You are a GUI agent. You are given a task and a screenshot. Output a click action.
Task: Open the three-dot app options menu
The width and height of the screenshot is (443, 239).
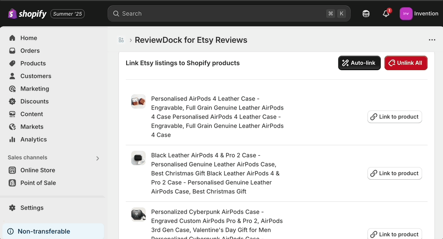[432, 40]
